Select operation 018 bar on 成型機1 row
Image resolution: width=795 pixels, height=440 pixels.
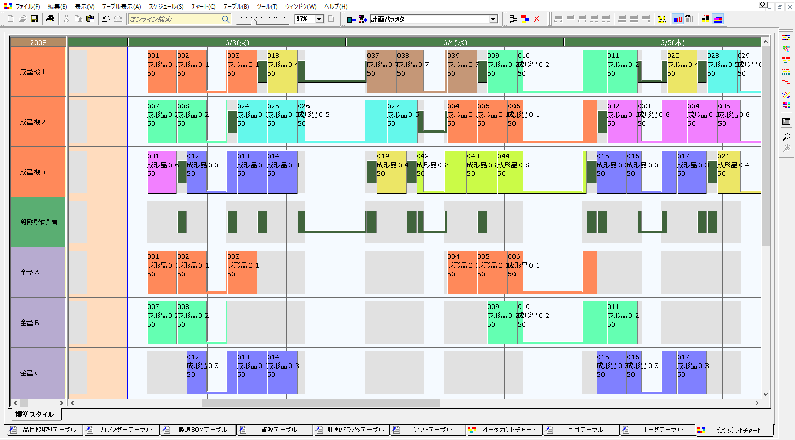[282, 71]
